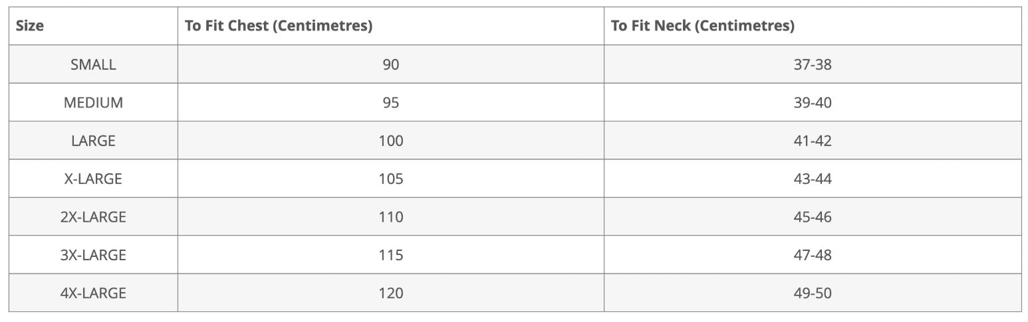1028x322 pixels.
Task: Click chest value 90
Action: coord(391,64)
